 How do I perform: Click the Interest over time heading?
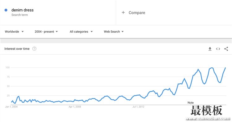click(17, 49)
